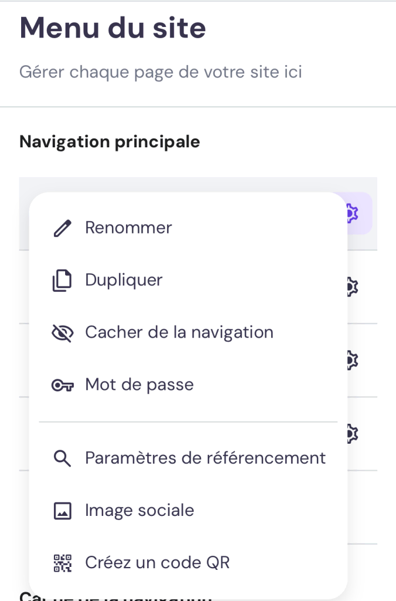Select the Dupliquer menu entry

[124, 280]
